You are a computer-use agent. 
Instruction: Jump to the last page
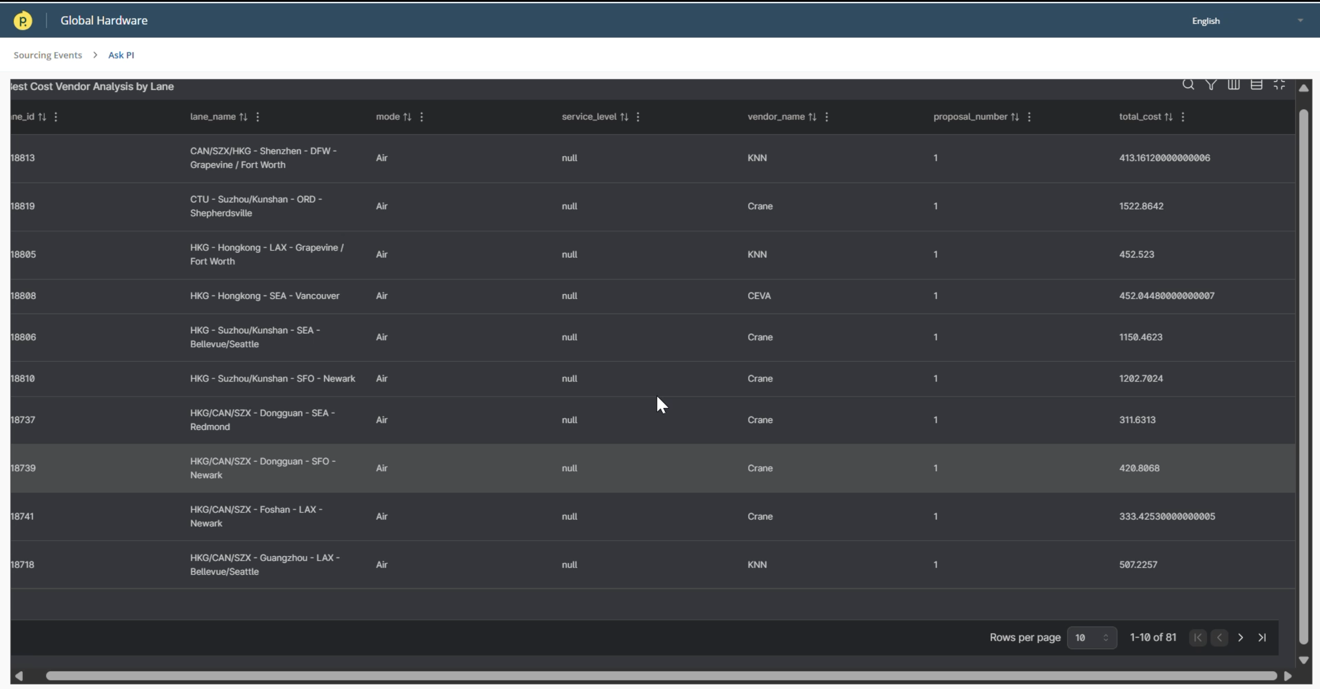(1262, 637)
